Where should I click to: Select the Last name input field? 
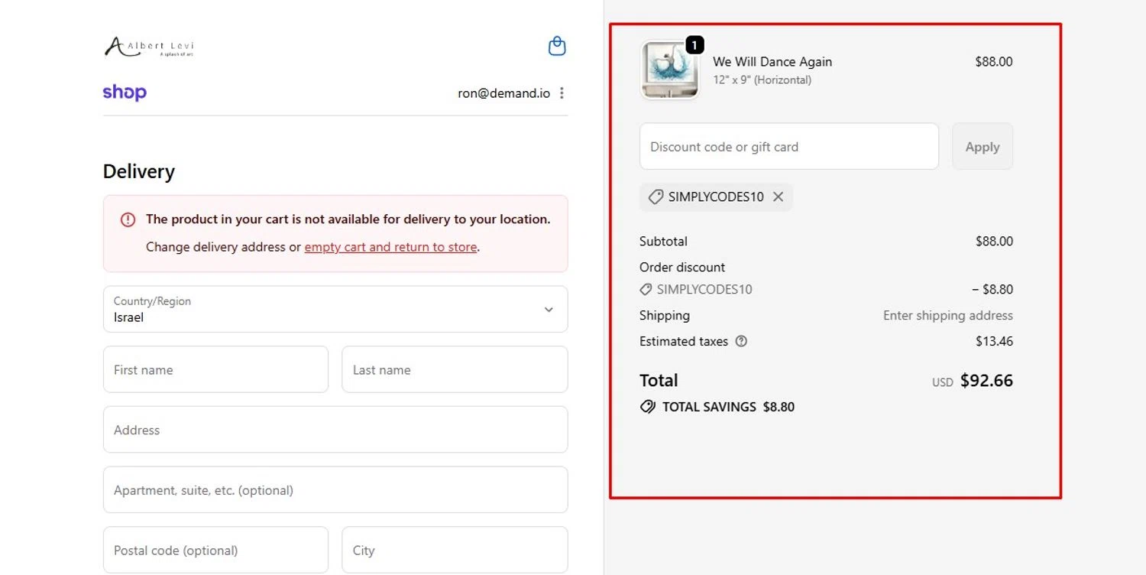tap(455, 370)
